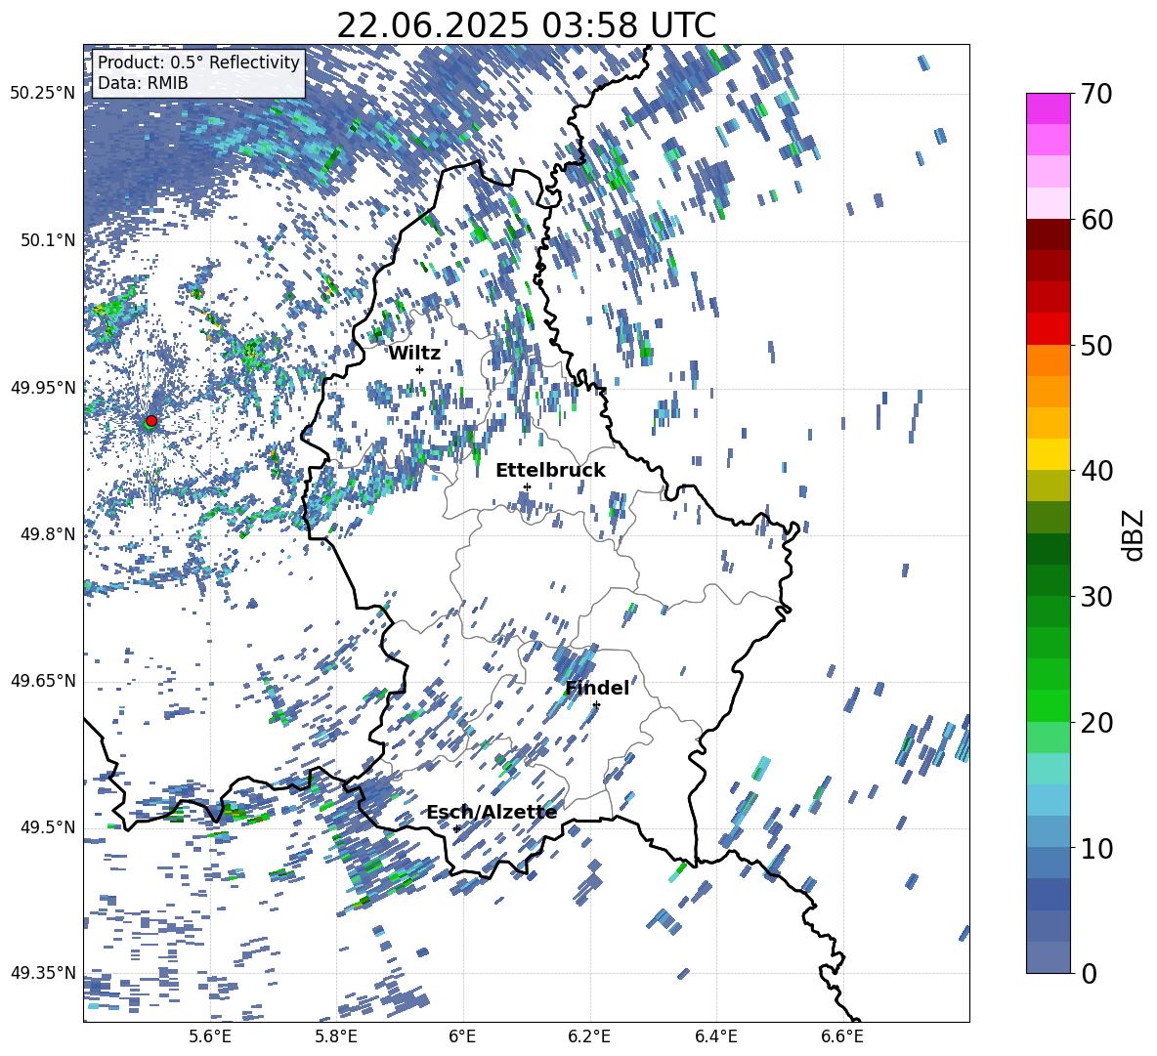This screenshot has height=1056, width=1157.
Task: Click the 49.65°N latitude label
Action: click(x=43, y=681)
